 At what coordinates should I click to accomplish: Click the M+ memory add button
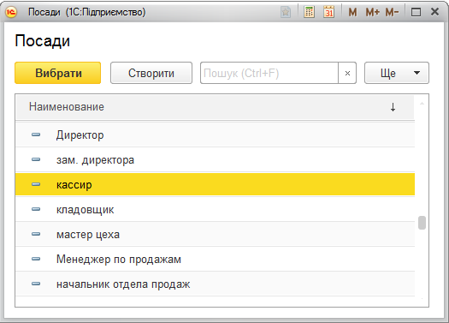[x=373, y=12]
